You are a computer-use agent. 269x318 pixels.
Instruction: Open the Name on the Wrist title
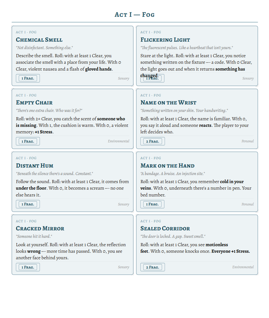point(168,103)
